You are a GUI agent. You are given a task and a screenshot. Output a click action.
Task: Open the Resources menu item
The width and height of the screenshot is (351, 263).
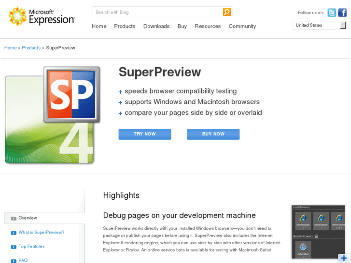point(208,26)
